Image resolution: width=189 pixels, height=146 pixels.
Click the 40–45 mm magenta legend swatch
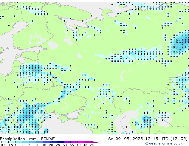click(x=81, y=142)
